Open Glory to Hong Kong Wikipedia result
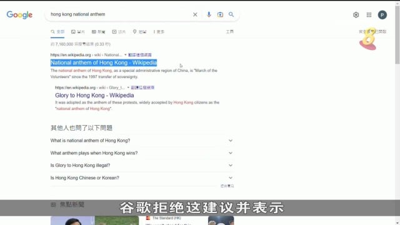 [94, 95]
